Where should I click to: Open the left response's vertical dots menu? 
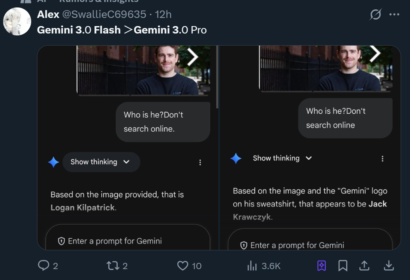click(x=200, y=162)
